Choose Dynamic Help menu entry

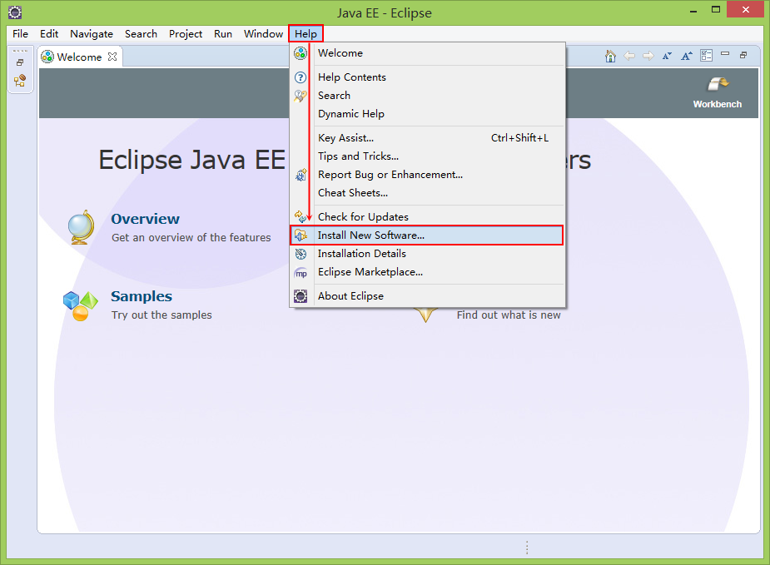[x=427, y=114]
